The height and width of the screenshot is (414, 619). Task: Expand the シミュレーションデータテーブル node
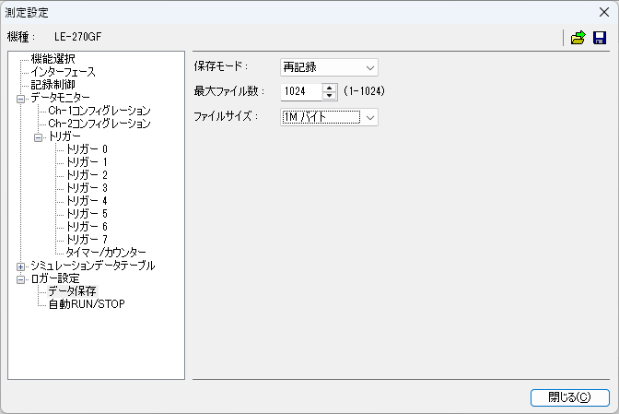pyautogui.click(x=20, y=266)
